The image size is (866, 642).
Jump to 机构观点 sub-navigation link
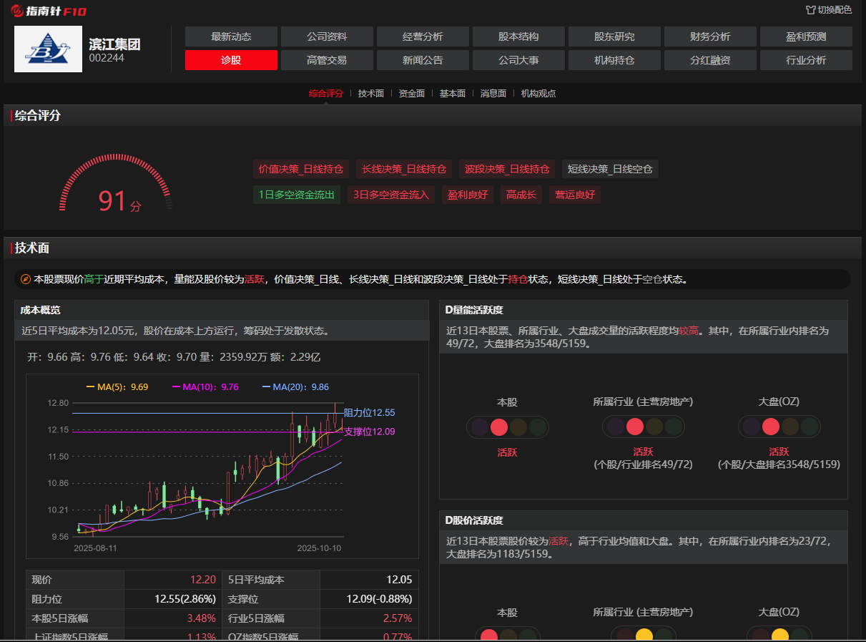click(x=538, y=93)
